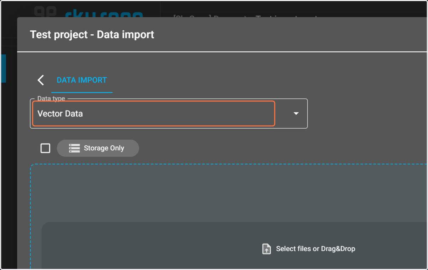Click the file upload icon

pyautogui.click(x=266, y=249)
